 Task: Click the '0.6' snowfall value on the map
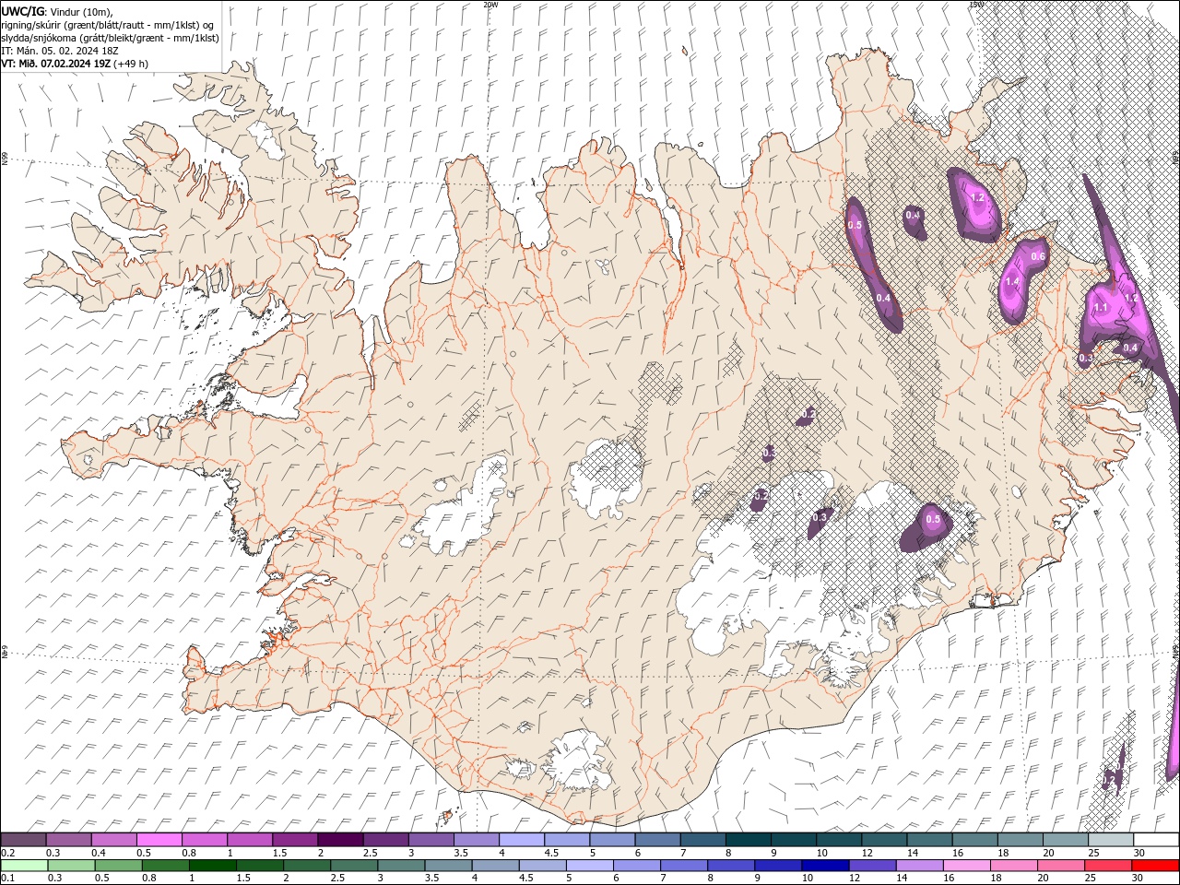pos(1038,256)
